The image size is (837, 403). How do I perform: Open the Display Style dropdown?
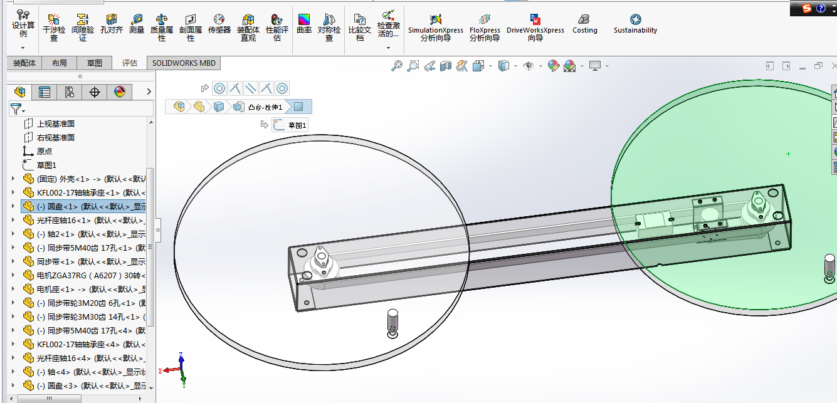click(x=515, y=66)
